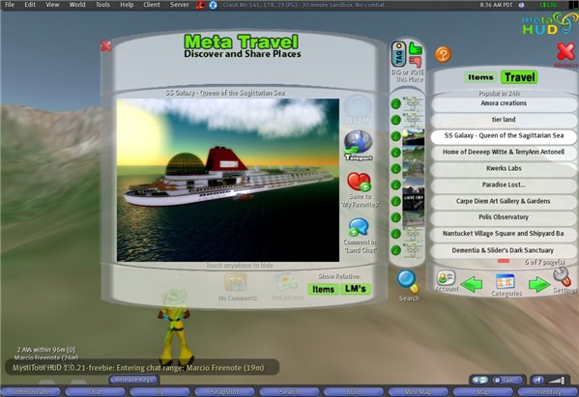Click the Communicate toolbar button
Image resolution: width=579 pixels, height=397 pixels.
click(x=30, y=392)
